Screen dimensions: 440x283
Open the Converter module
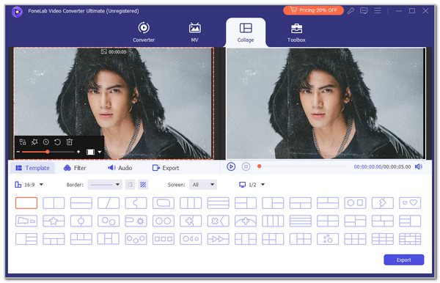click(x=144, y=32)
